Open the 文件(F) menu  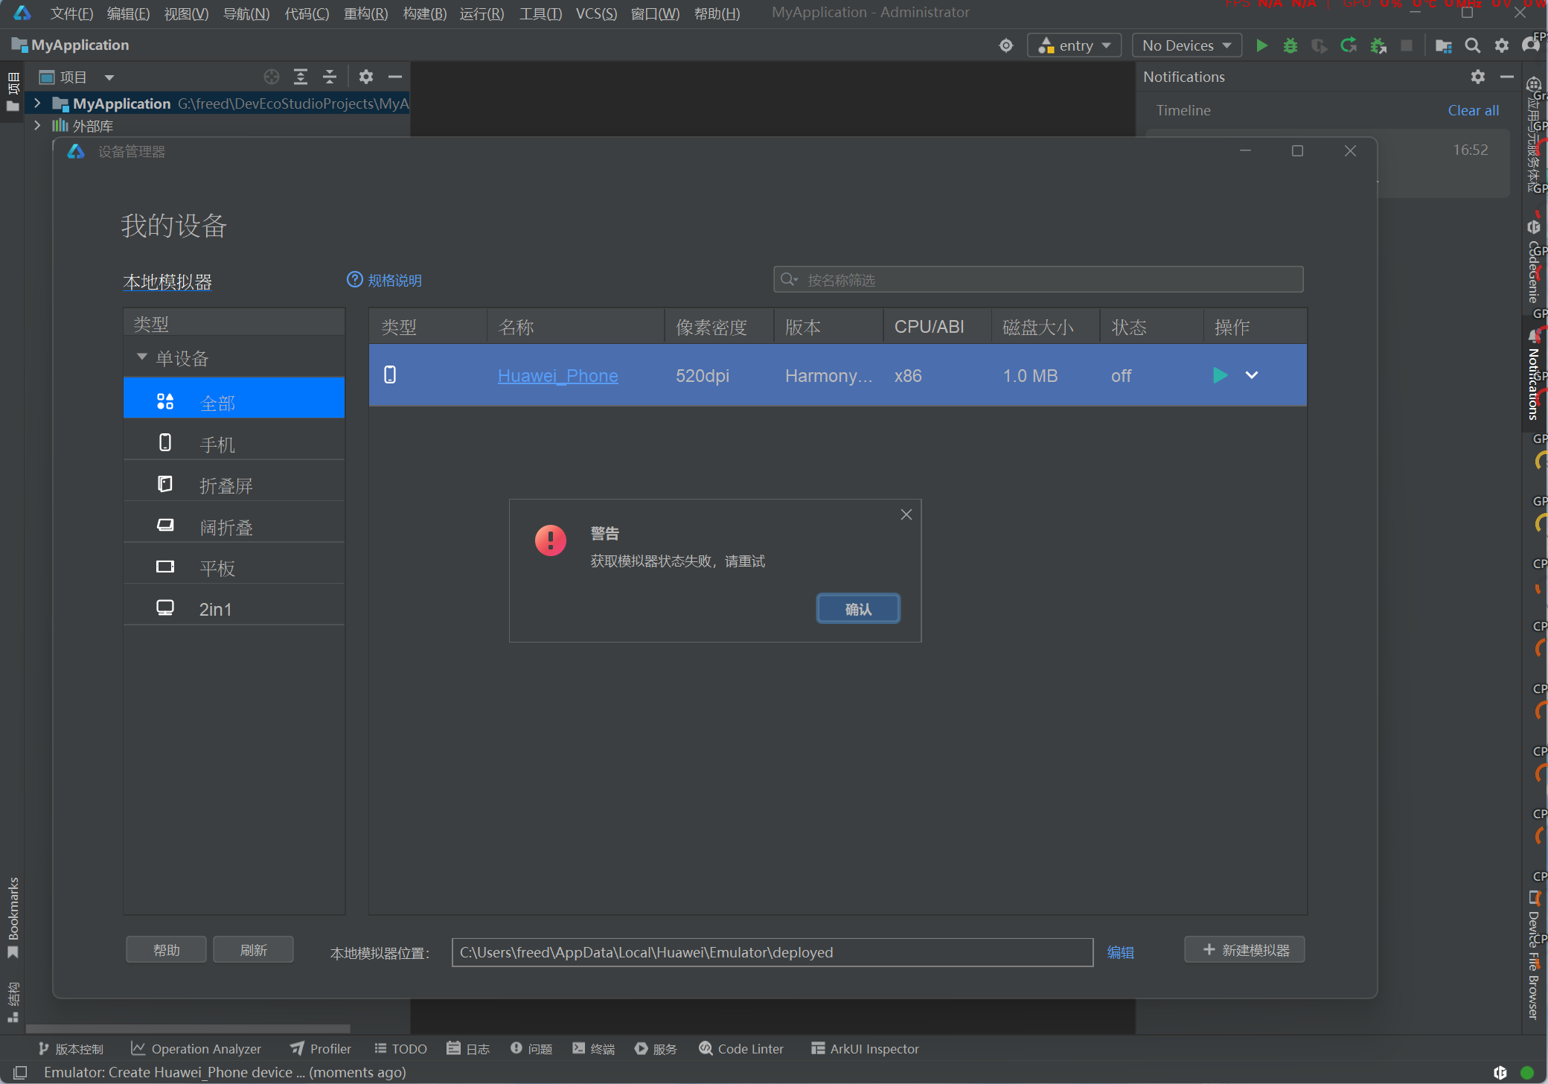coord(71,13)
